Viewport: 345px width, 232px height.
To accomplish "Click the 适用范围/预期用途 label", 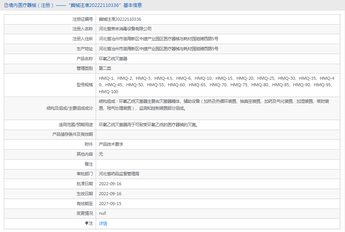I will coord(76,125).
